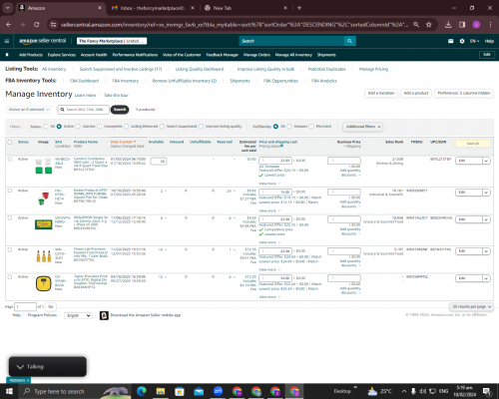499x399 pixels.
Task: Open the Feedback Manager menu item
Action: point(223,55)
